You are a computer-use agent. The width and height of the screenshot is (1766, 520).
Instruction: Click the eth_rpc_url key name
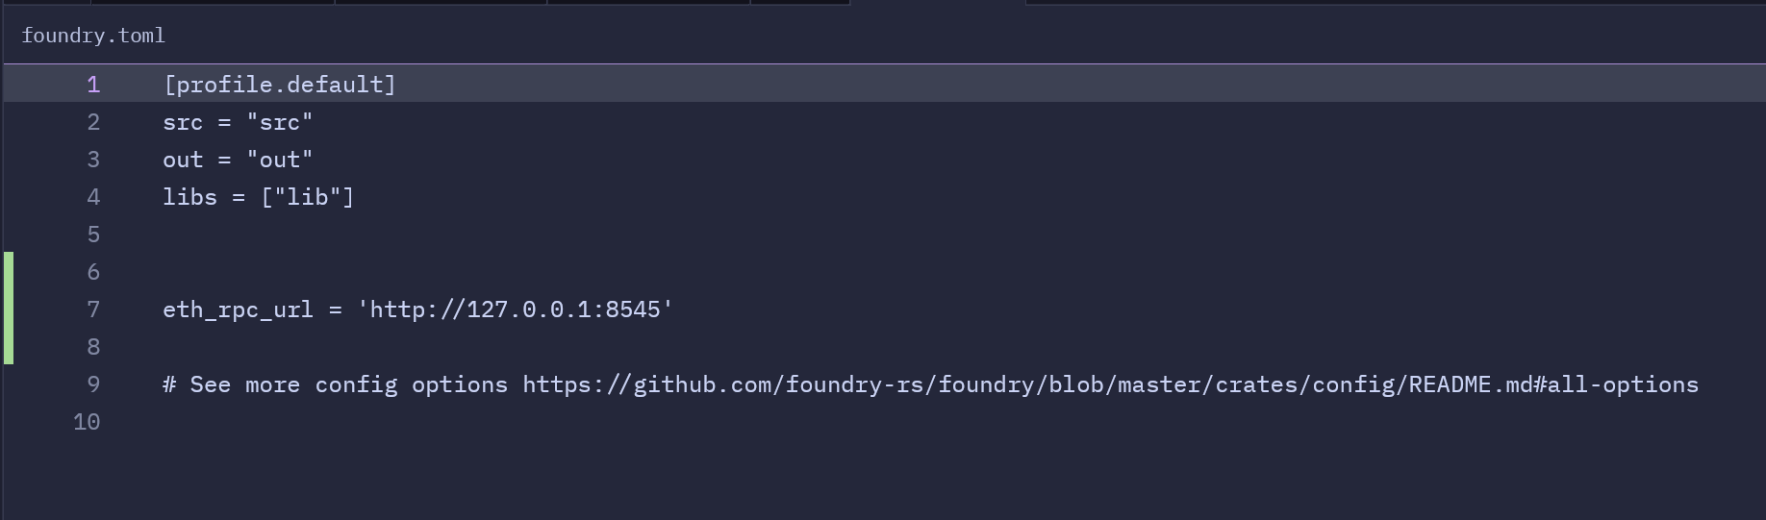(238, 310)
